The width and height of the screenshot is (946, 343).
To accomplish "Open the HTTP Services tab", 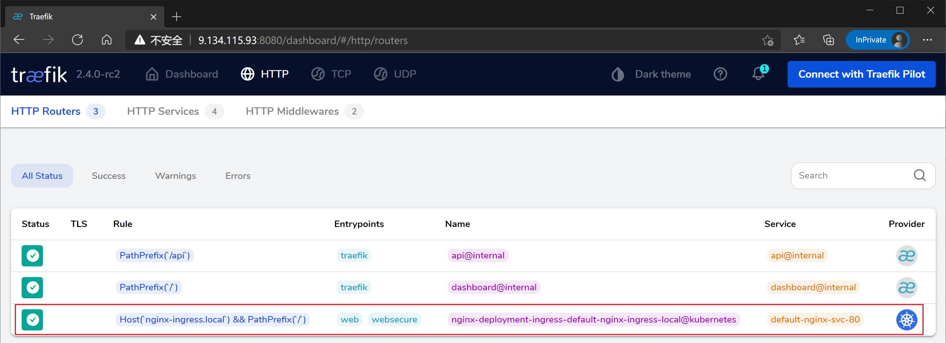I will coord(175,111).
